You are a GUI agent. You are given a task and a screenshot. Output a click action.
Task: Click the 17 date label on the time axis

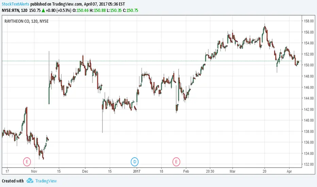pos(7,171)
